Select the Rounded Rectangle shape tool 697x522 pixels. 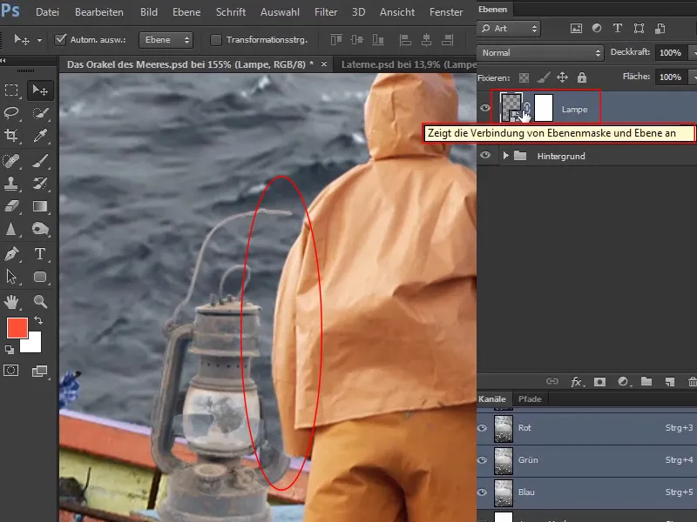(40, 277)
